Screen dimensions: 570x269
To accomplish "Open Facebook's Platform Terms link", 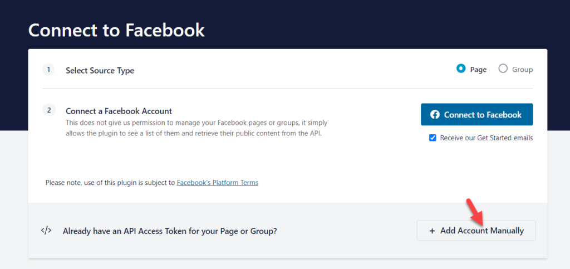I will [x=218, y=183].
